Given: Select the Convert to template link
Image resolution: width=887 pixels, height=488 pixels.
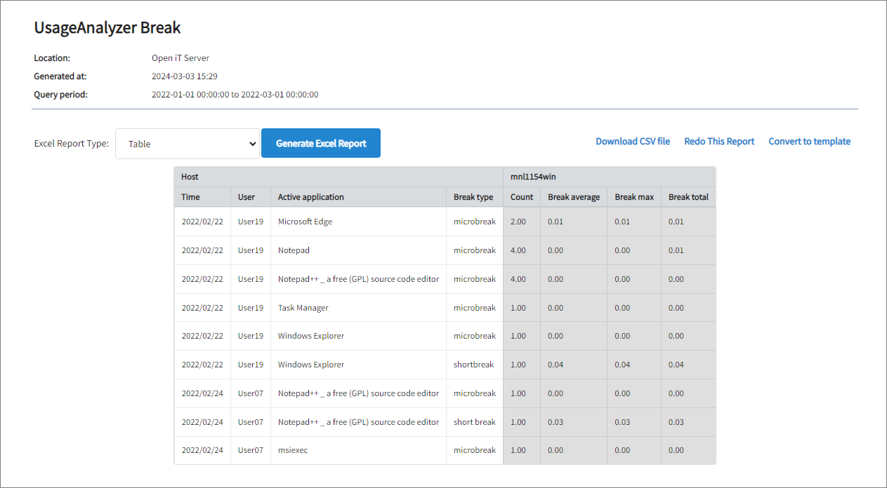Looking at the screenshot, I should click(809, 142).
